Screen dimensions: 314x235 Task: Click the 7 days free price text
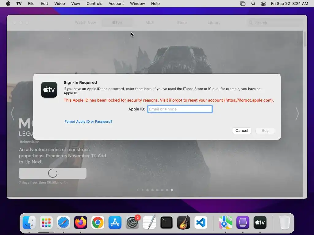click(43, 182)
